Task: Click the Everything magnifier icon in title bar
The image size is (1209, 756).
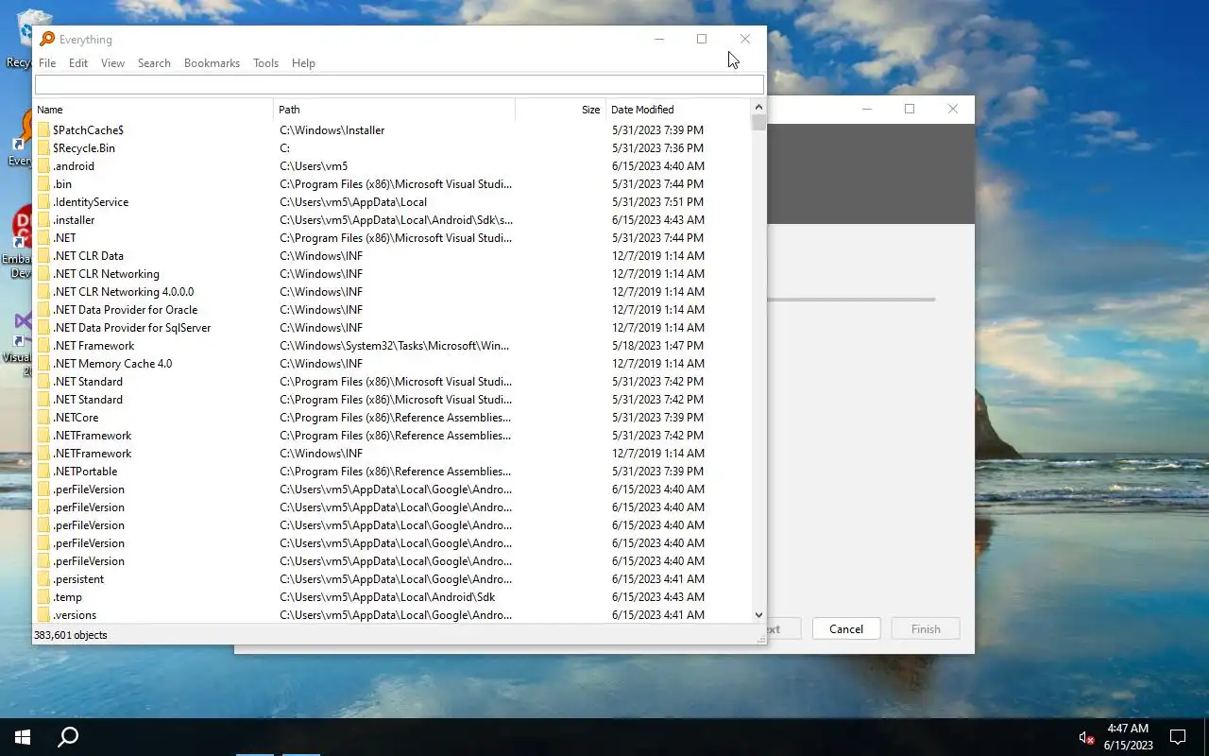Action: [47, 39]
